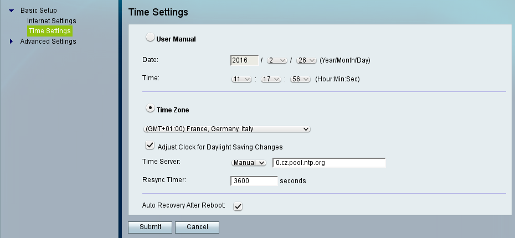Open the Hour dropdown
The height and width of the screenshot is (238, 515).
241,79
